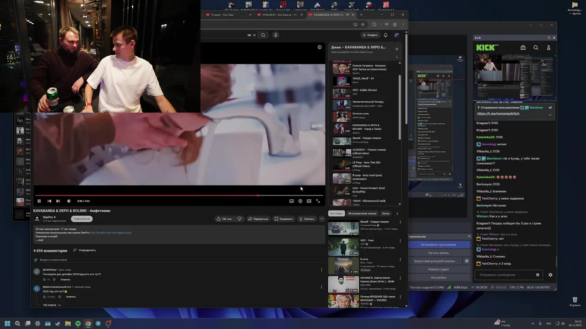Open the Джем playlist options menu
This screenshot has width=586, height=329.
click(397, 57)
